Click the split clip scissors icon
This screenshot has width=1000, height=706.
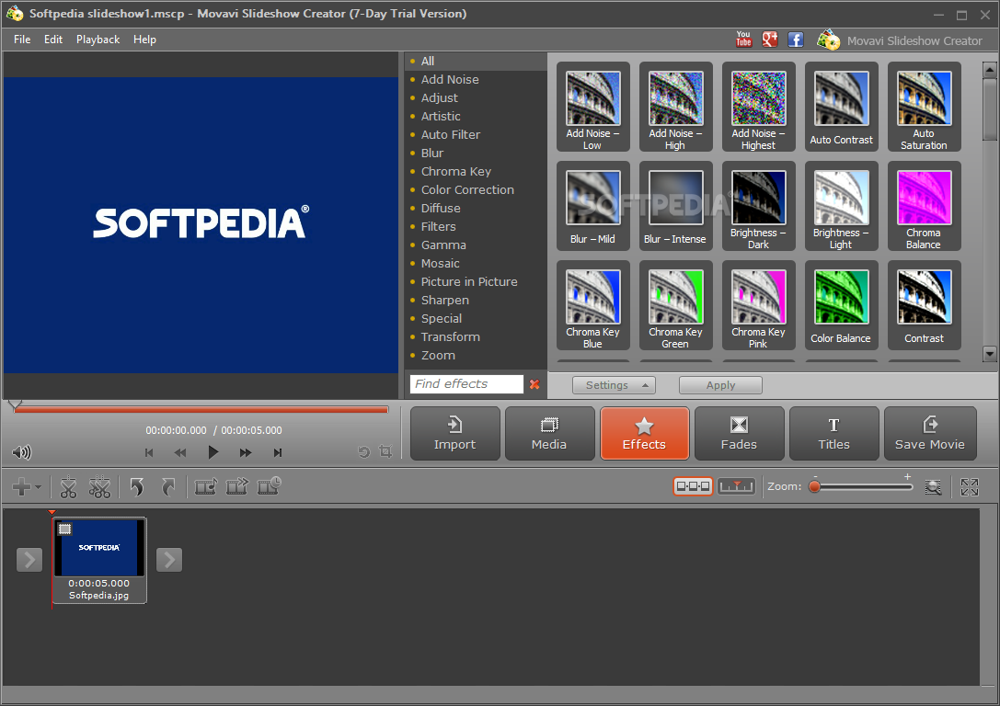pos(68,487)
